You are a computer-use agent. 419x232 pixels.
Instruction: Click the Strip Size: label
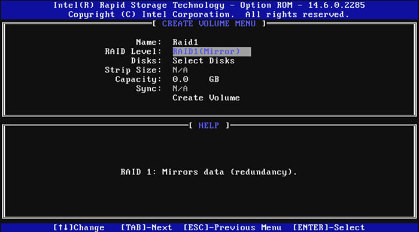pos(133,70)
